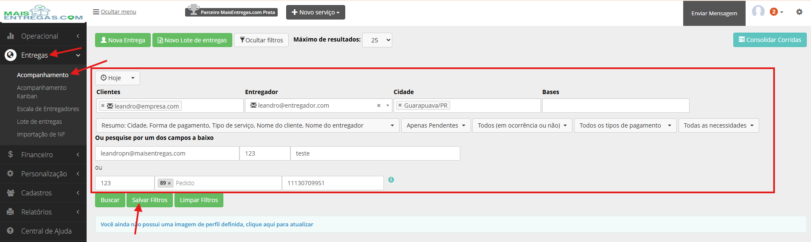Click the Entregas globe icon

11,55
